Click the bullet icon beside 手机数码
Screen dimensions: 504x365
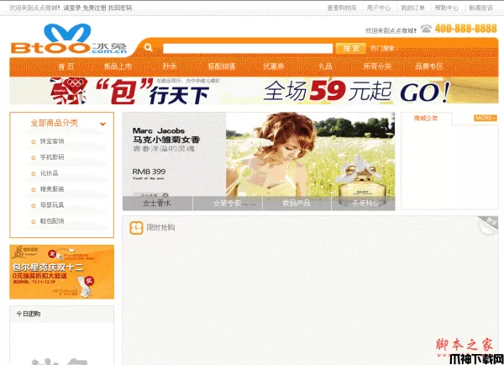pos(33,158)
